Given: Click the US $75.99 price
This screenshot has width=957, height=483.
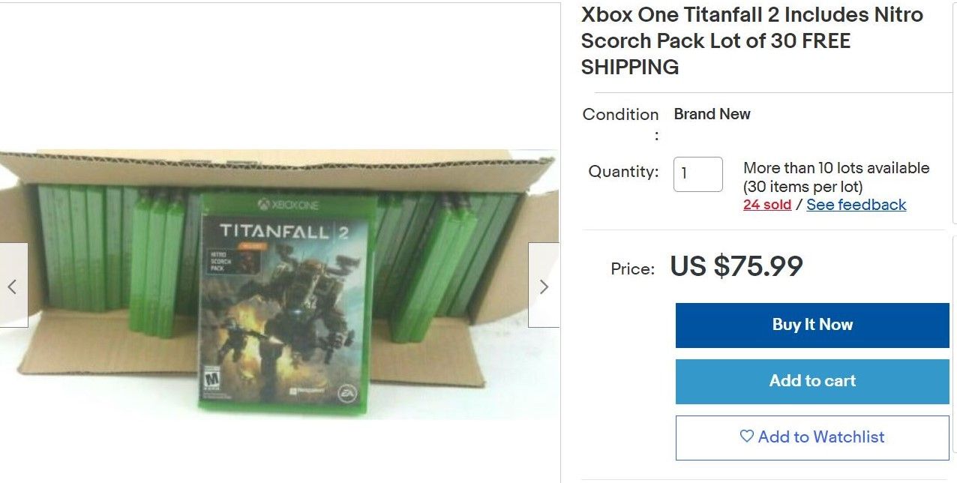Looking at the screenshot, I should pos(736,266).
